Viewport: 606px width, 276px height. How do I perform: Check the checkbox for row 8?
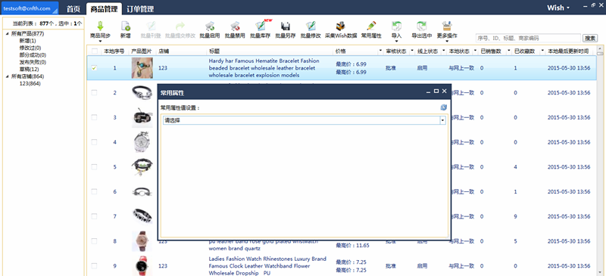(94, 241)
